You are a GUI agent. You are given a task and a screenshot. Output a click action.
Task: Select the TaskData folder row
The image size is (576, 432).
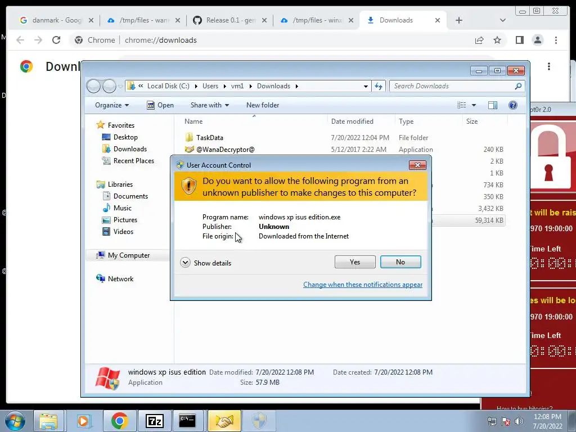click(x=209, y=138)
